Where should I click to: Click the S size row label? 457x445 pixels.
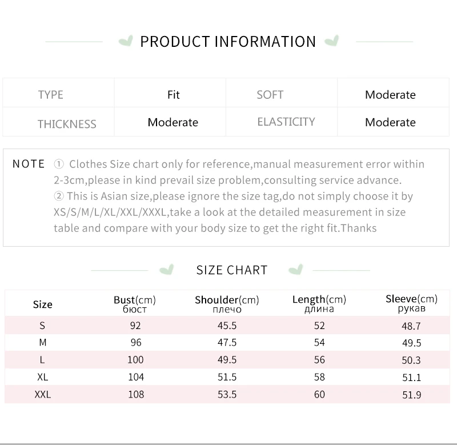42,326
